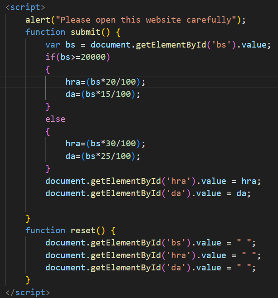Screen dimensions: 278x298
Task: Click the hra=(bs*20/100) statement
Action: tap(105, 82)
